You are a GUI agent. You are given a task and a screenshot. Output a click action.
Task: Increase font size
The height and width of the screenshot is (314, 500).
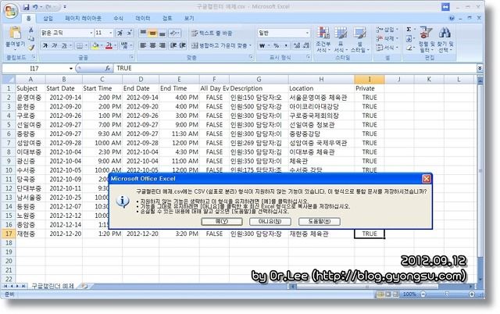pos(120,33)
